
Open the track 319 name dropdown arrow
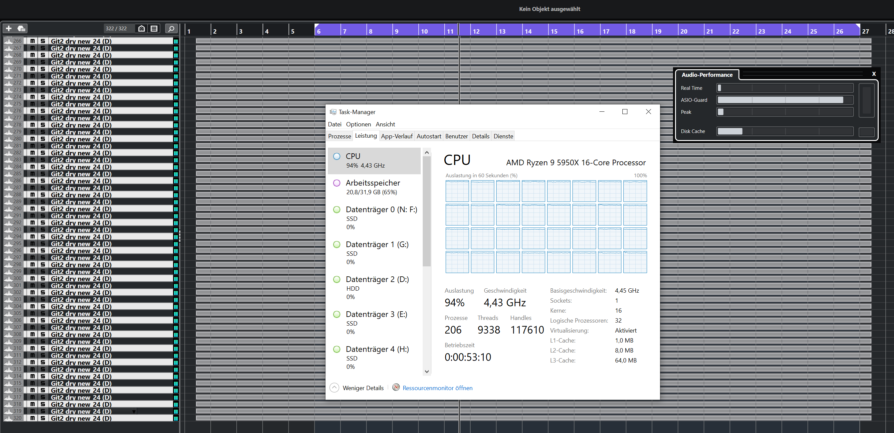[x=134, y=411]
